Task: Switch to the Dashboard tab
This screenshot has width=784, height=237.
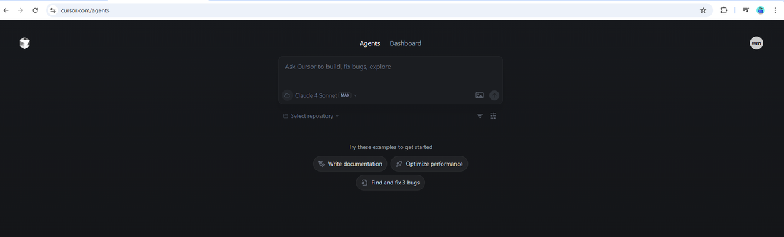Action: tap(405, 43)
